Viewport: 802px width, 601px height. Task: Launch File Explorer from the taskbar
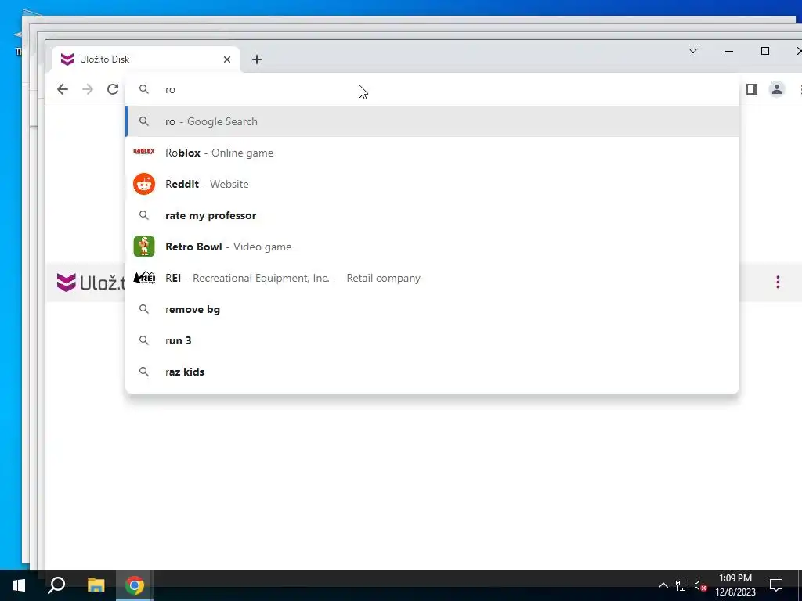pos(96,585)
